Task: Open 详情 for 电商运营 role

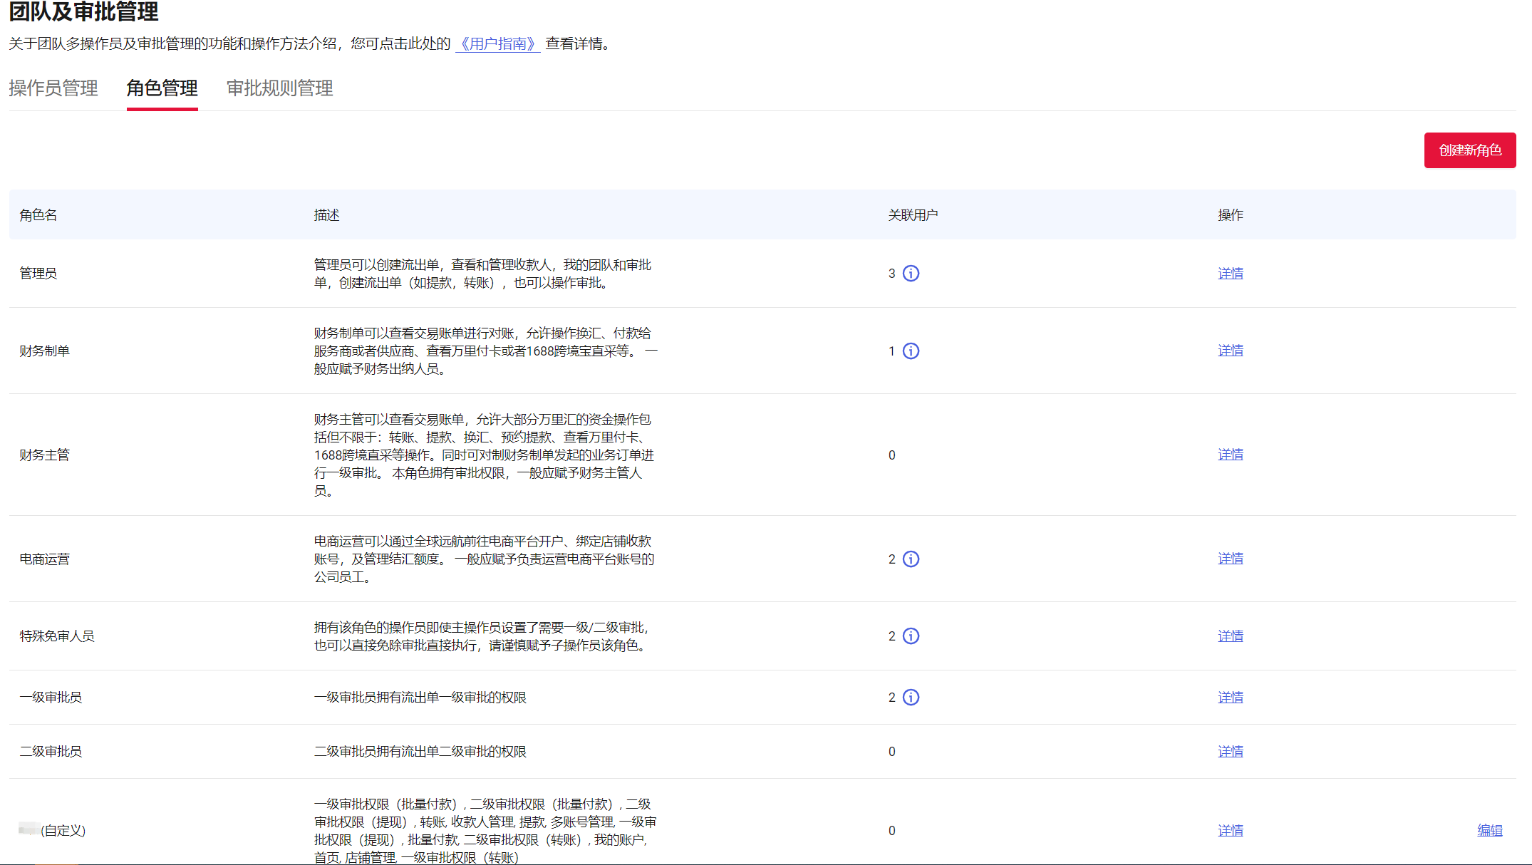Action: pos(1230,559)
